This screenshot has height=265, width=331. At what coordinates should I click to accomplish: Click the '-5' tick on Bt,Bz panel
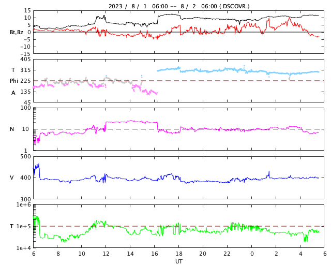27,39
